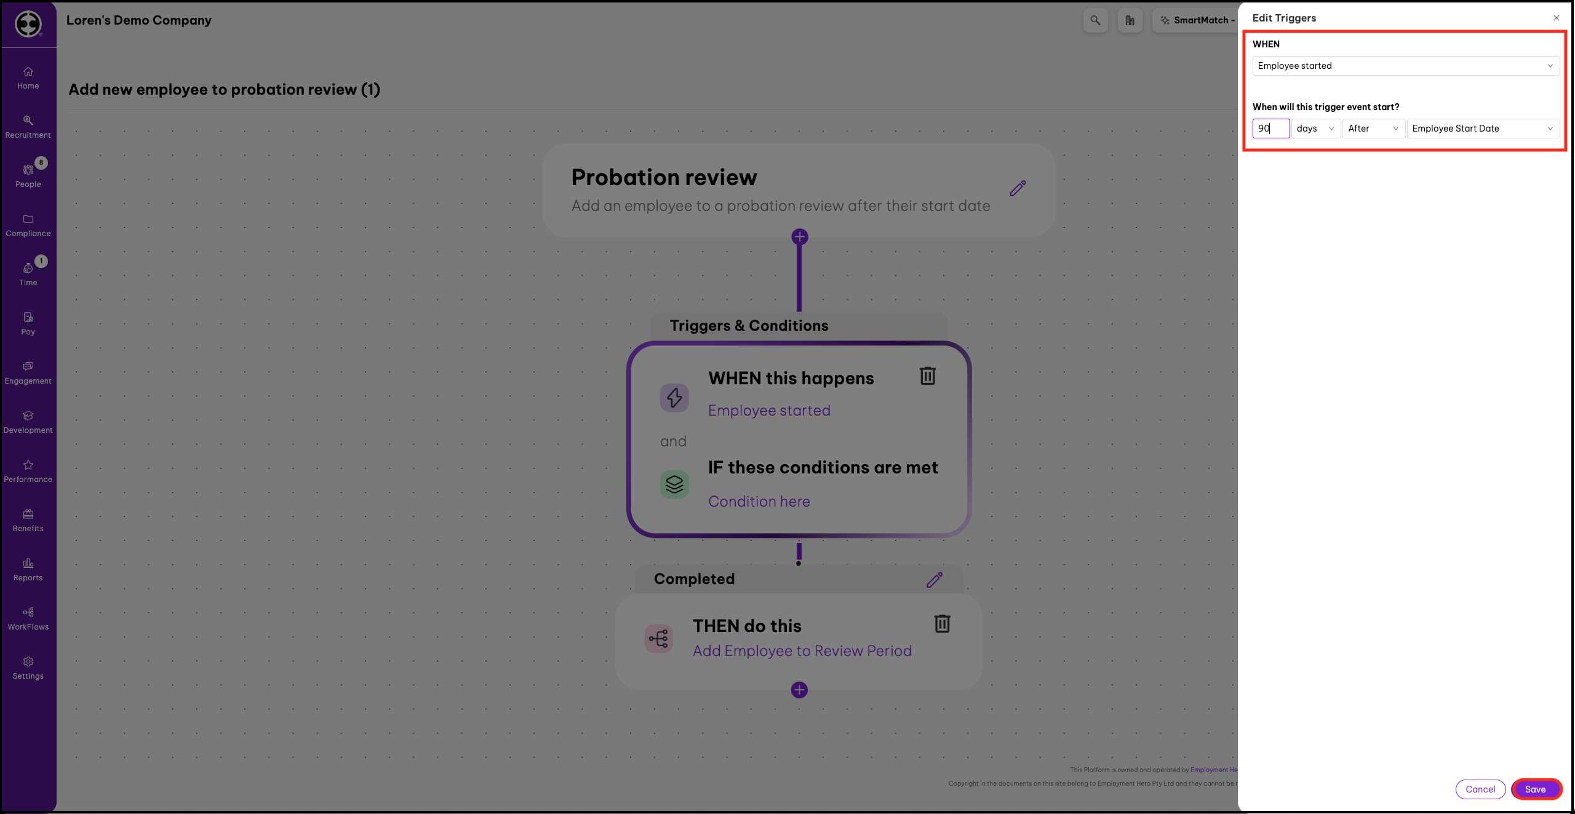Click the plus button below Probation review
1575x814 pixels.
click(799, 237)
